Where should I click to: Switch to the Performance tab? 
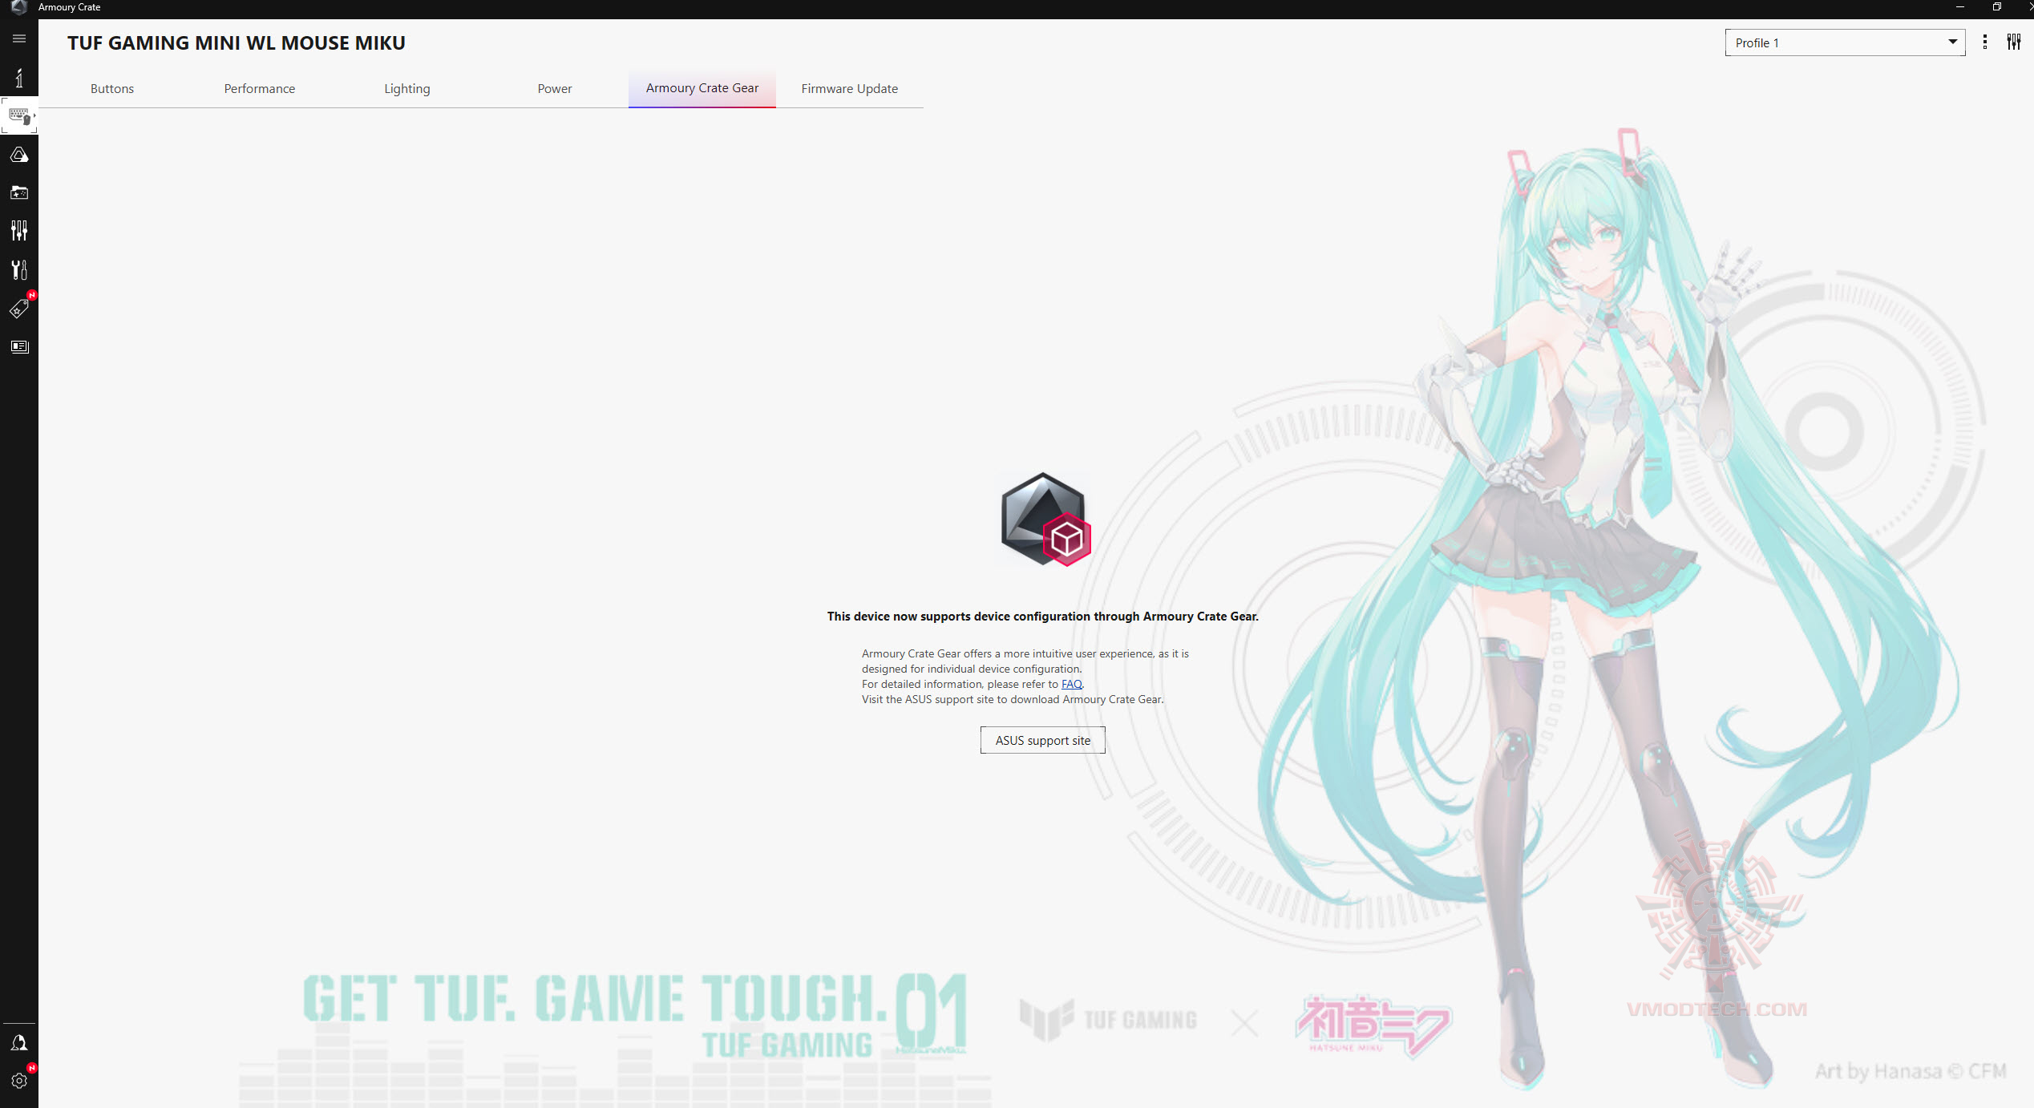click(x=259, y=88)
